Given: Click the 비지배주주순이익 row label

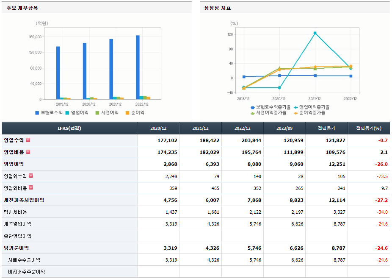Looking at the screenshot, I should [26, 272].
